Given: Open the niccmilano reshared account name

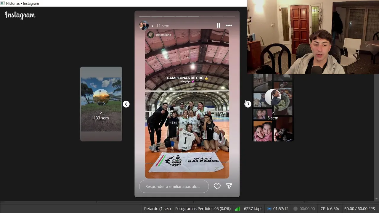Looking at the screenshot, I should point(163,35).
